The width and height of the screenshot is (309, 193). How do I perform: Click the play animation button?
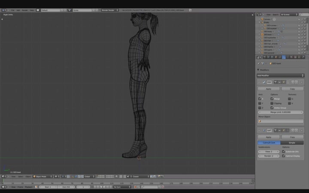pyautogui.click(x=104, y=187)
